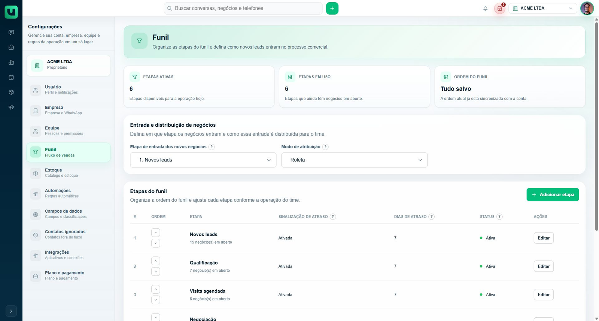This screenshot has width=599, height=321.
Task: Open the notifications bell
Action: (485, 8)
